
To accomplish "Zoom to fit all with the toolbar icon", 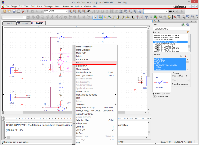I will pos(84,11).
